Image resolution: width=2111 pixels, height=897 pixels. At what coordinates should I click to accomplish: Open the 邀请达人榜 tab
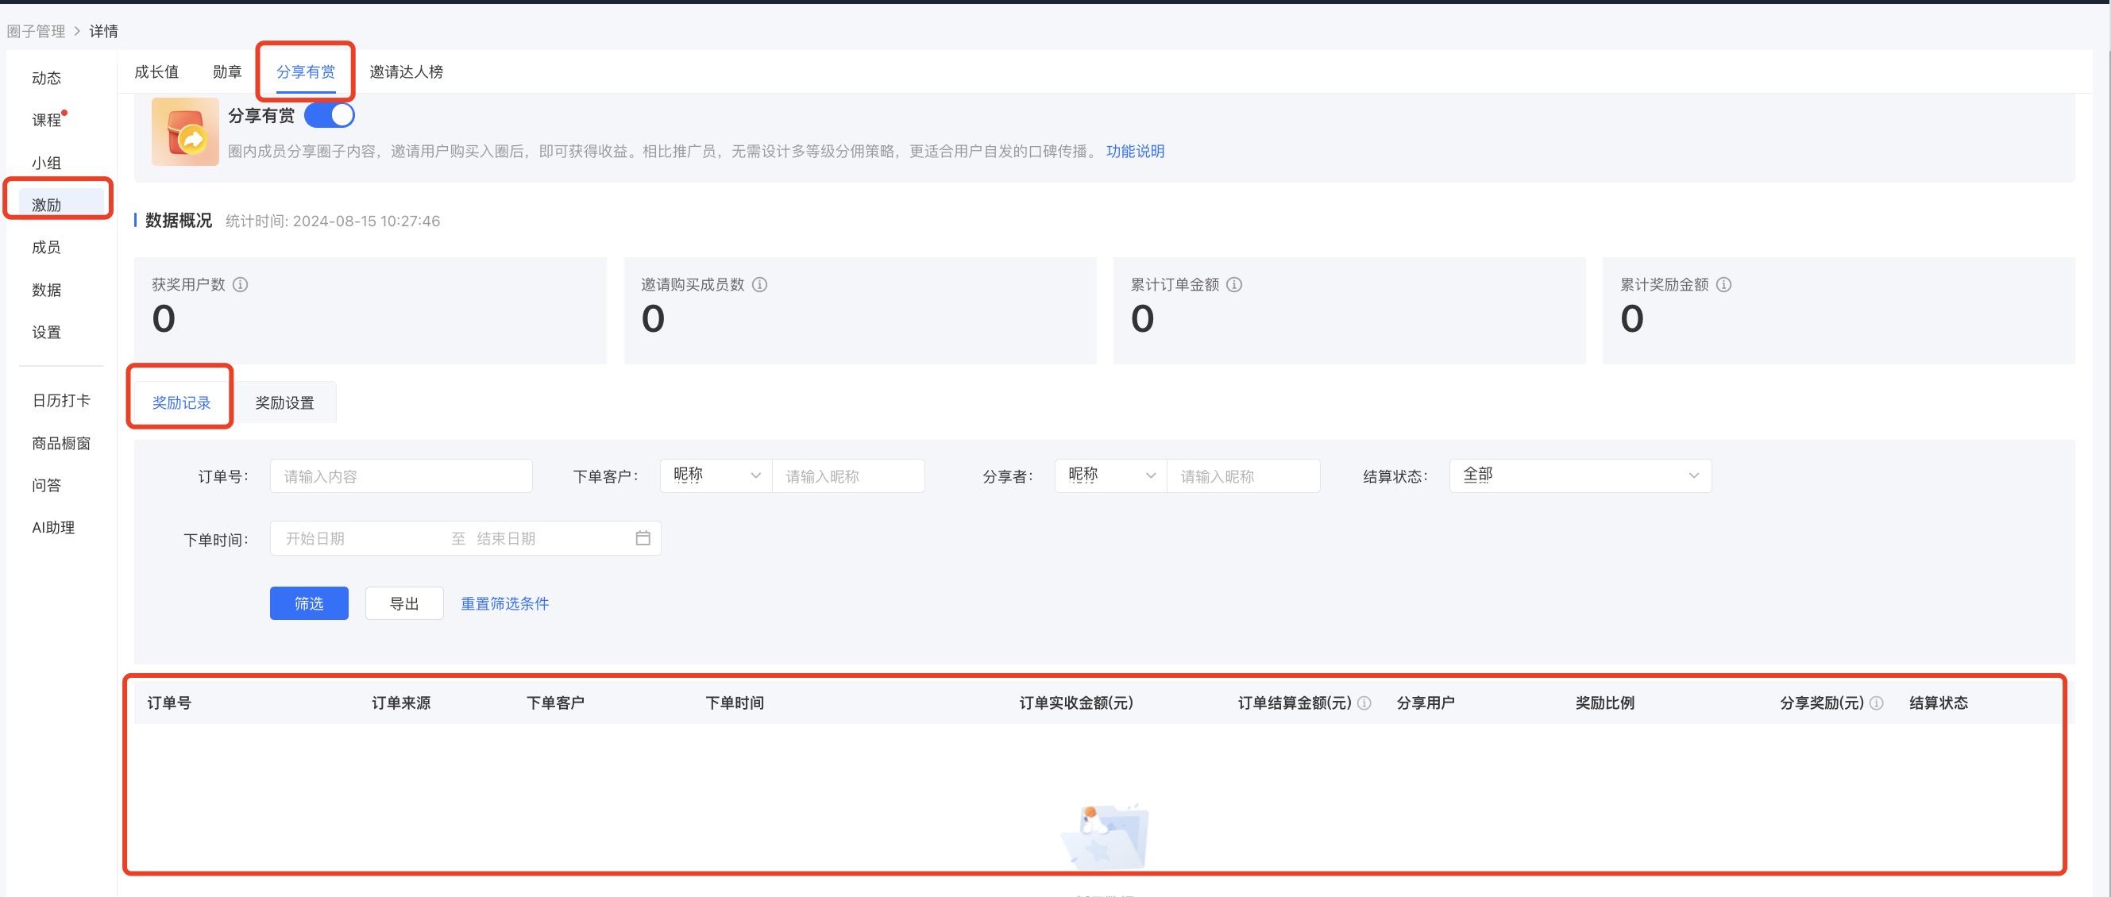[406, 72]
